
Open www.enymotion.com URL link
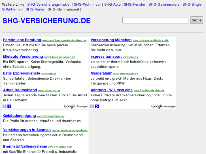point(60,147)
